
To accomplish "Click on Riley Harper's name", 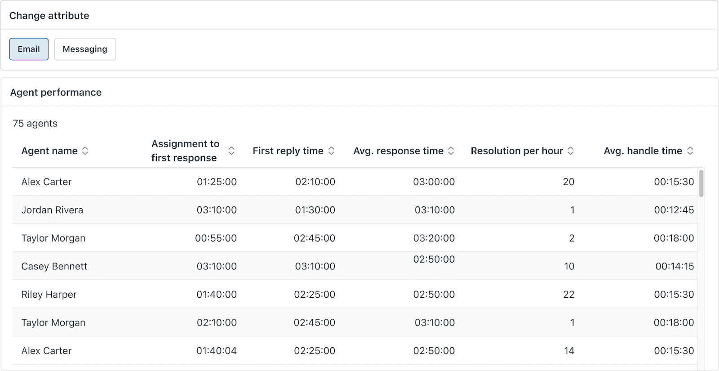I will [49, 295].
